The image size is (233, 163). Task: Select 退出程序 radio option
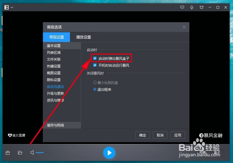coord(95,89)
